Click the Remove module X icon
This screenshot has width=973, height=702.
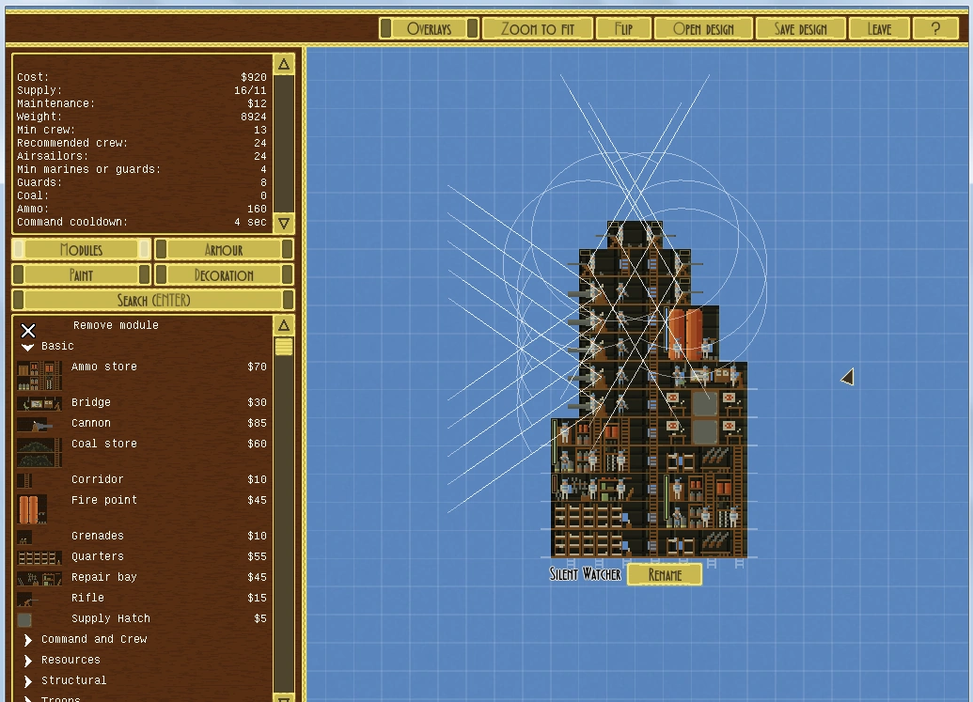[x=28, y=330]
